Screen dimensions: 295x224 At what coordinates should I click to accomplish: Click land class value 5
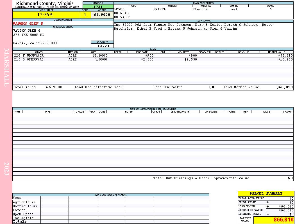(x=271, y=9)
